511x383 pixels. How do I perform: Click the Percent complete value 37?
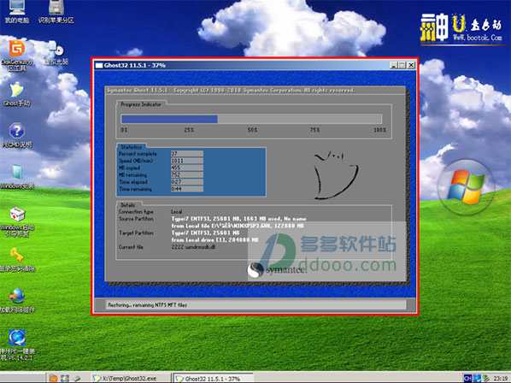click(x=187, y=154)
